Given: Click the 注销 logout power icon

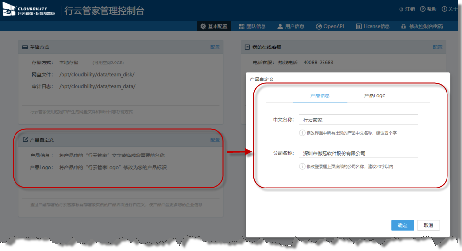Looking at the screenshot, I should point(401,9).
